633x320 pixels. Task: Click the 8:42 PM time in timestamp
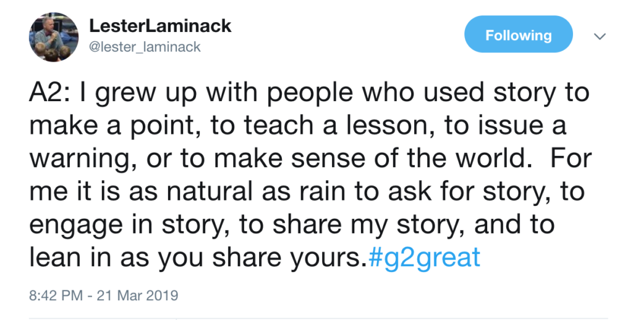click(x=56, y=295)
